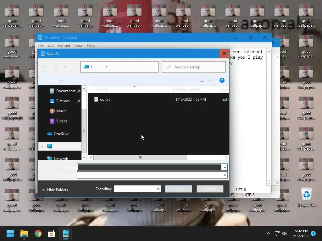Click the This PC monitor icon
Viewport: 322px width, 241px height.
(x=49, y=146)
